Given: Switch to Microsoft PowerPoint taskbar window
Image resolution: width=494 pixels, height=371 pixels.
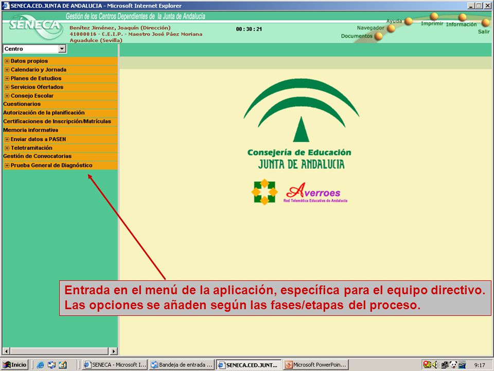Looking at the screenshot, I should click(316, 365).
